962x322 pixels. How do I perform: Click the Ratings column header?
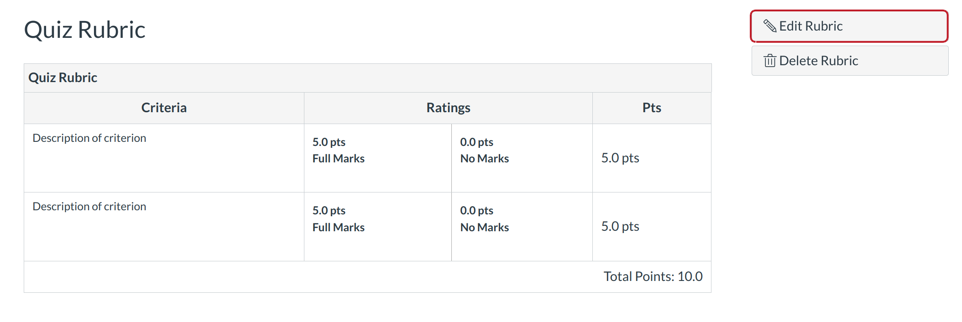tap(448, 108)
